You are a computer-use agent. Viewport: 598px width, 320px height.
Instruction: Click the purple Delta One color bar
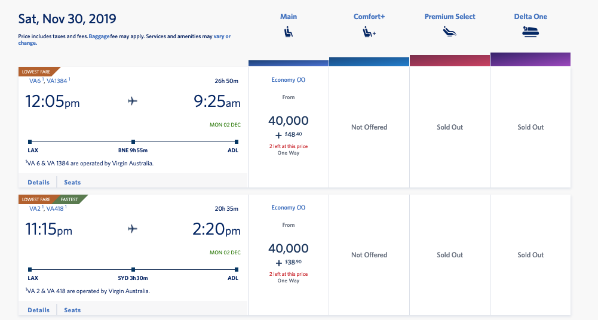click(530, 60)
